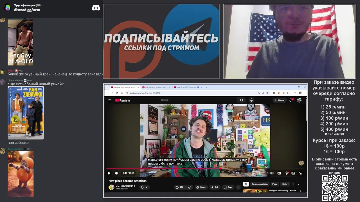Open the YouTube account avatar menu
Screen dimensions: 360x202
coord(299,100)
